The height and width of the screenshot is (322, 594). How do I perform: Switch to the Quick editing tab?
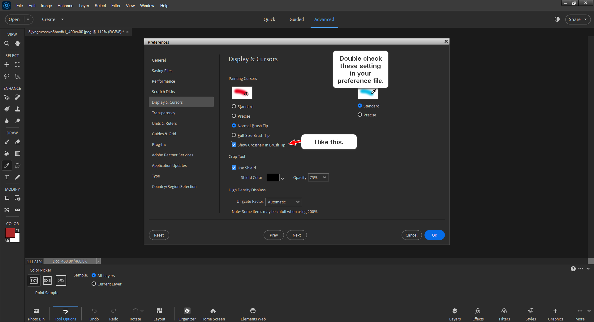[x=269, y=19]
